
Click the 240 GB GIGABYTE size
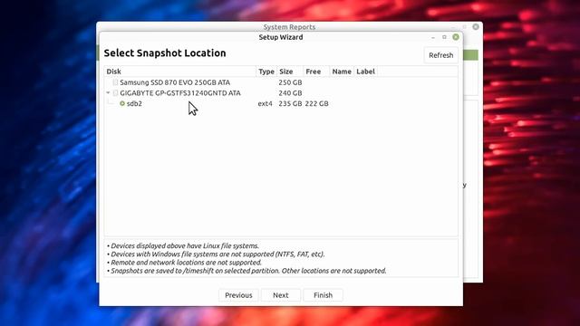[290, 92]
